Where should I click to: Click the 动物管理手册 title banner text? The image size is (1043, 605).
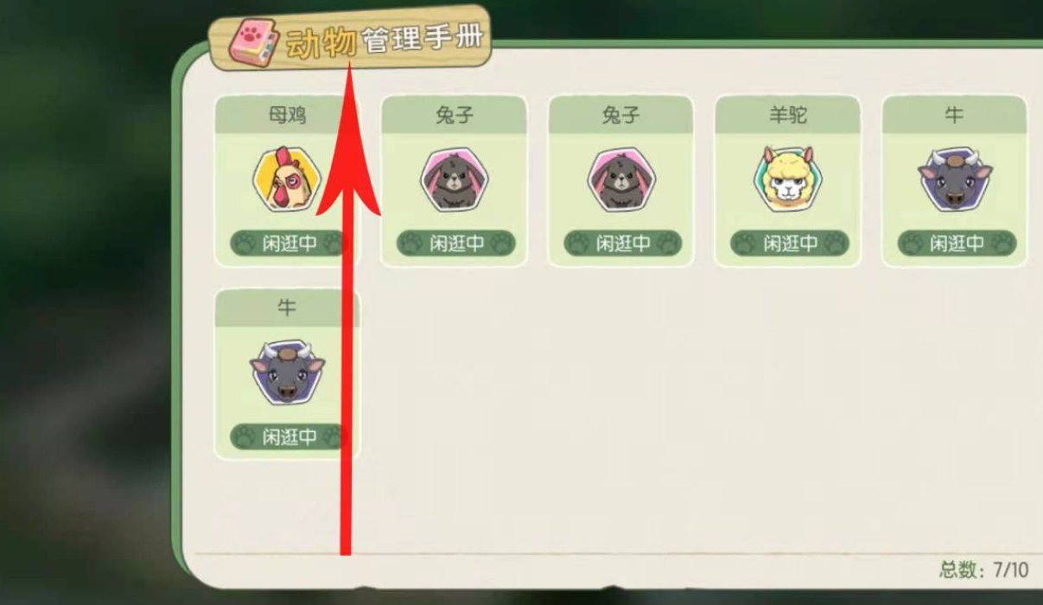[x=385, y=41]
